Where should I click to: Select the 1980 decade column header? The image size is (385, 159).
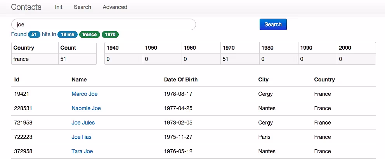tap(267, 48)
